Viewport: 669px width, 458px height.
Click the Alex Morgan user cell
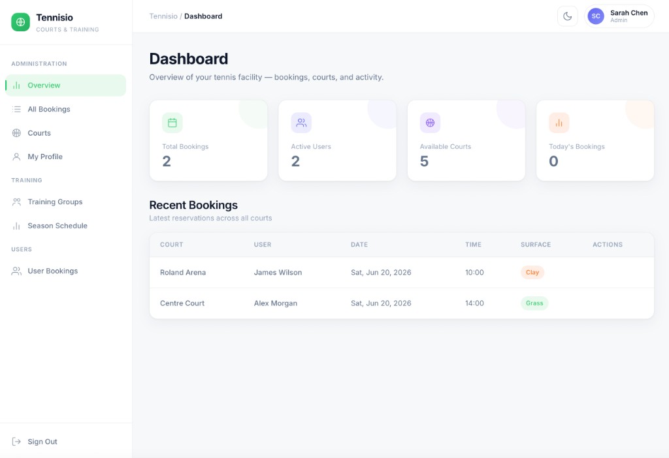[x=276, y=303]
